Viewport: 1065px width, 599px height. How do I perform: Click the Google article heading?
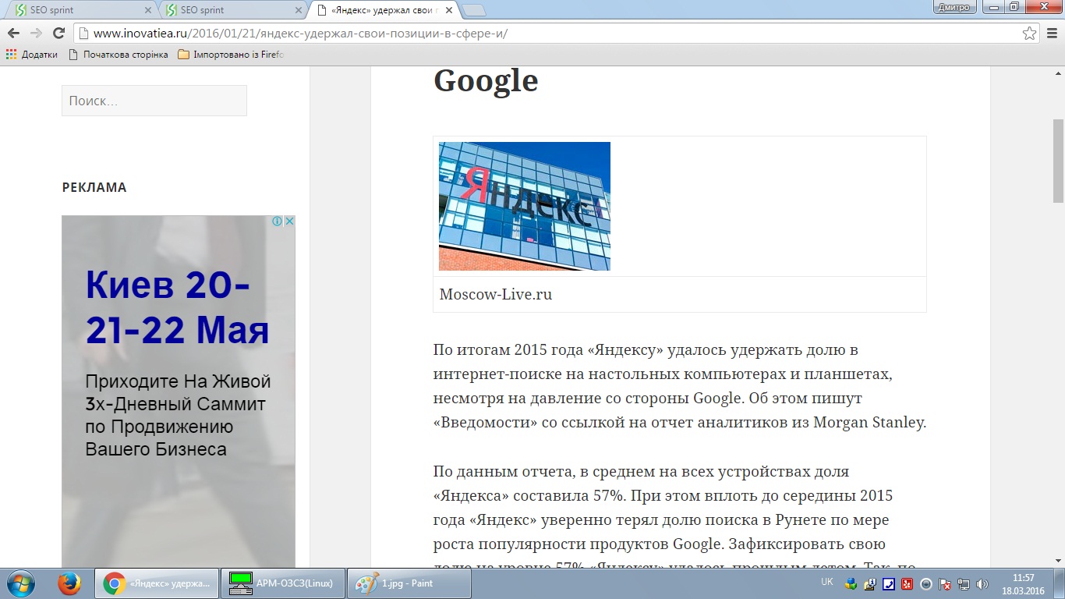click(486, 80)
